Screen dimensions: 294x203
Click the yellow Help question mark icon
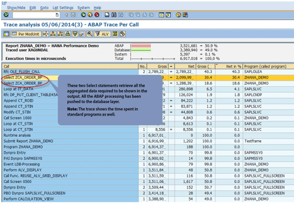point(179,15)
